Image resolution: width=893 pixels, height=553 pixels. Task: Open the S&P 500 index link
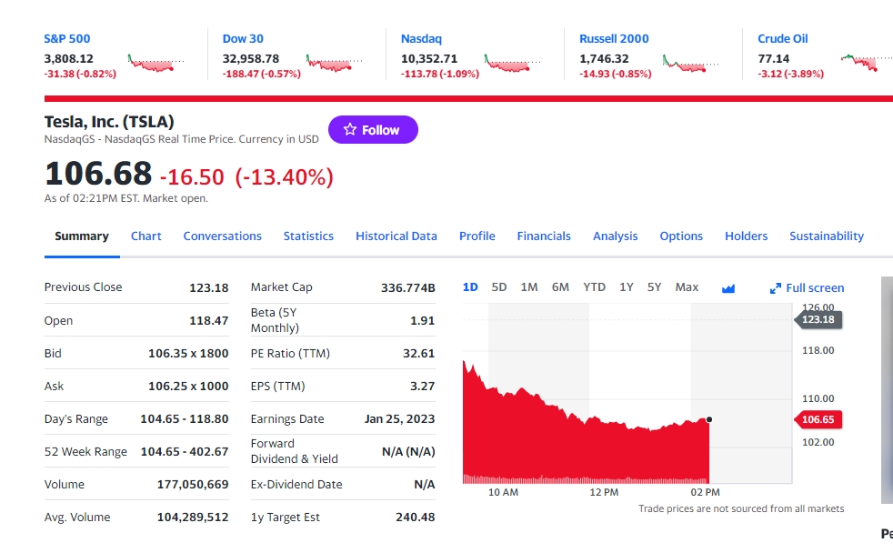(x=67, y=39)
